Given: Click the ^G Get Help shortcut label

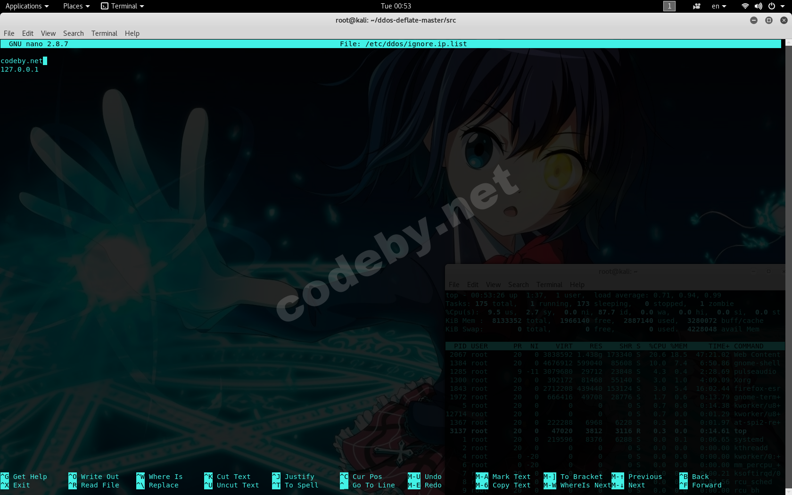Looking at the screenshot, I should pyautogui.click(x=24, y=477).
